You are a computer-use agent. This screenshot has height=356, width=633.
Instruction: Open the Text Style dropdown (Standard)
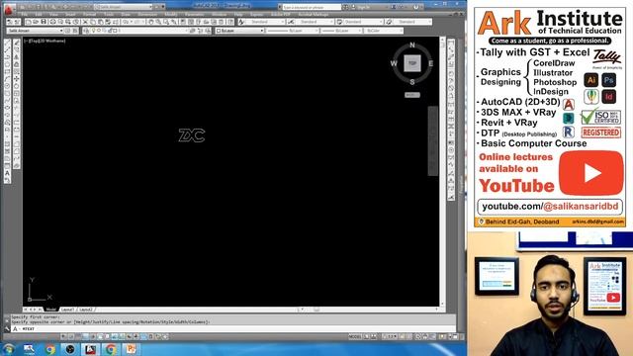point(265,22)
